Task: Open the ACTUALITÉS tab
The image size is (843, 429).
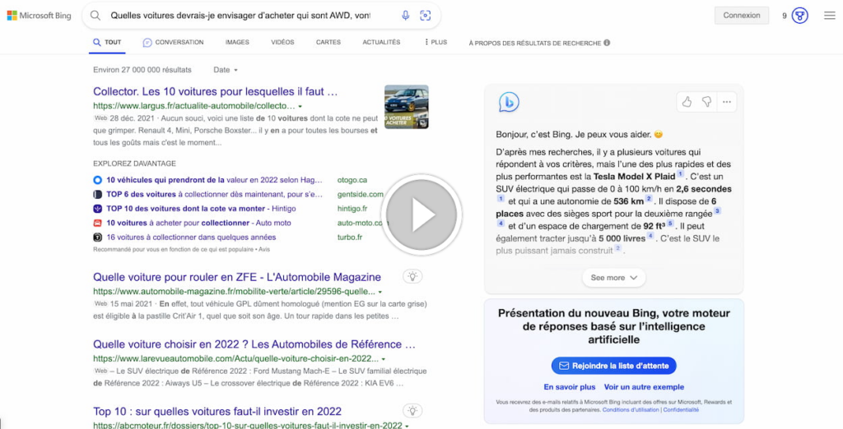Action: tap(381, 43)
